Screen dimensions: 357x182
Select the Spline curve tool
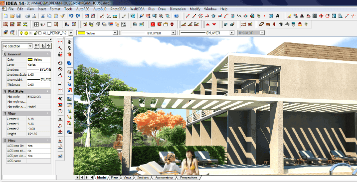coord(239,16)
